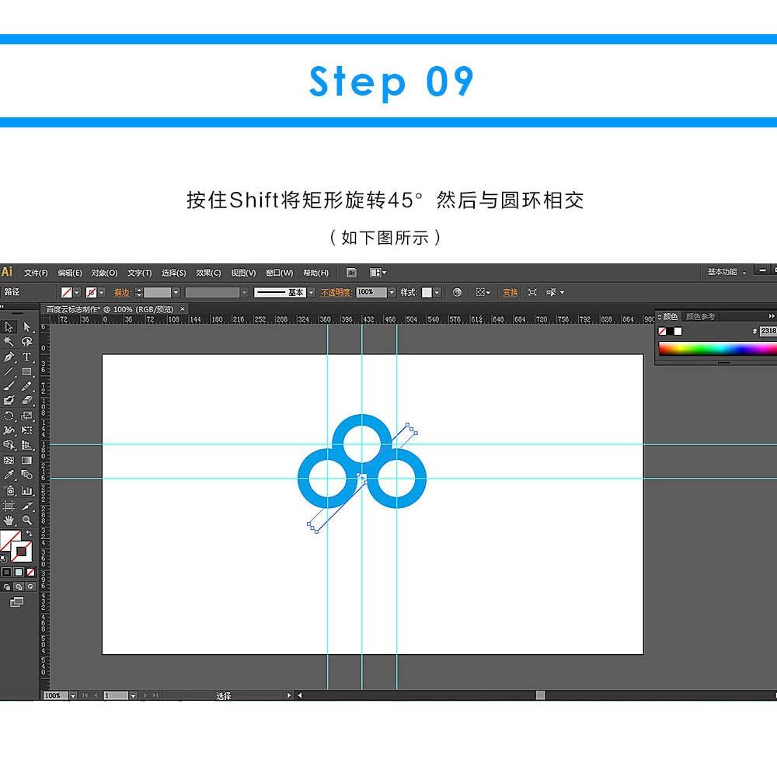
Task: Open the zoom level dropdown at bottom left
Action: (x=73, y=695)
